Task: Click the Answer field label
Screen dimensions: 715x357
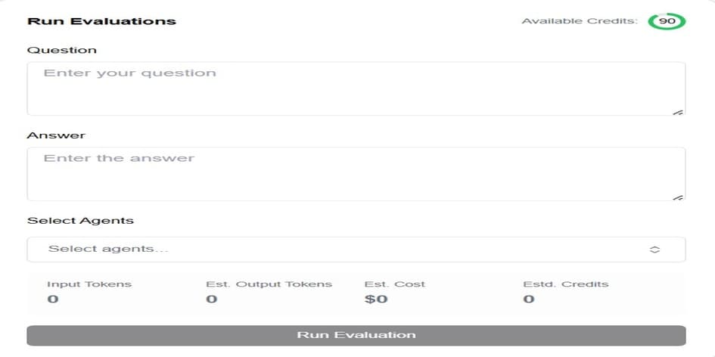Action: [56, 135]
